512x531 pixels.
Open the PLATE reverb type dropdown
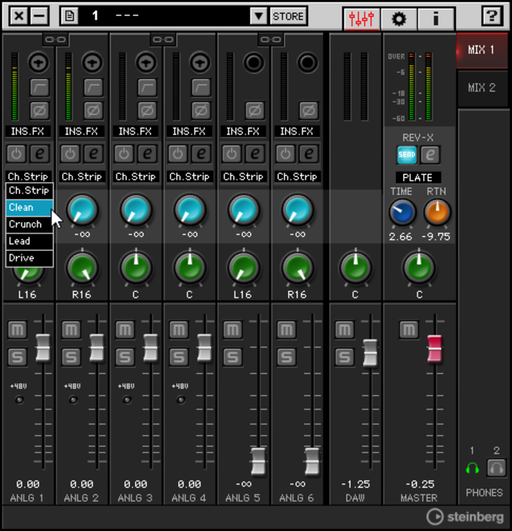coord(418,178)
